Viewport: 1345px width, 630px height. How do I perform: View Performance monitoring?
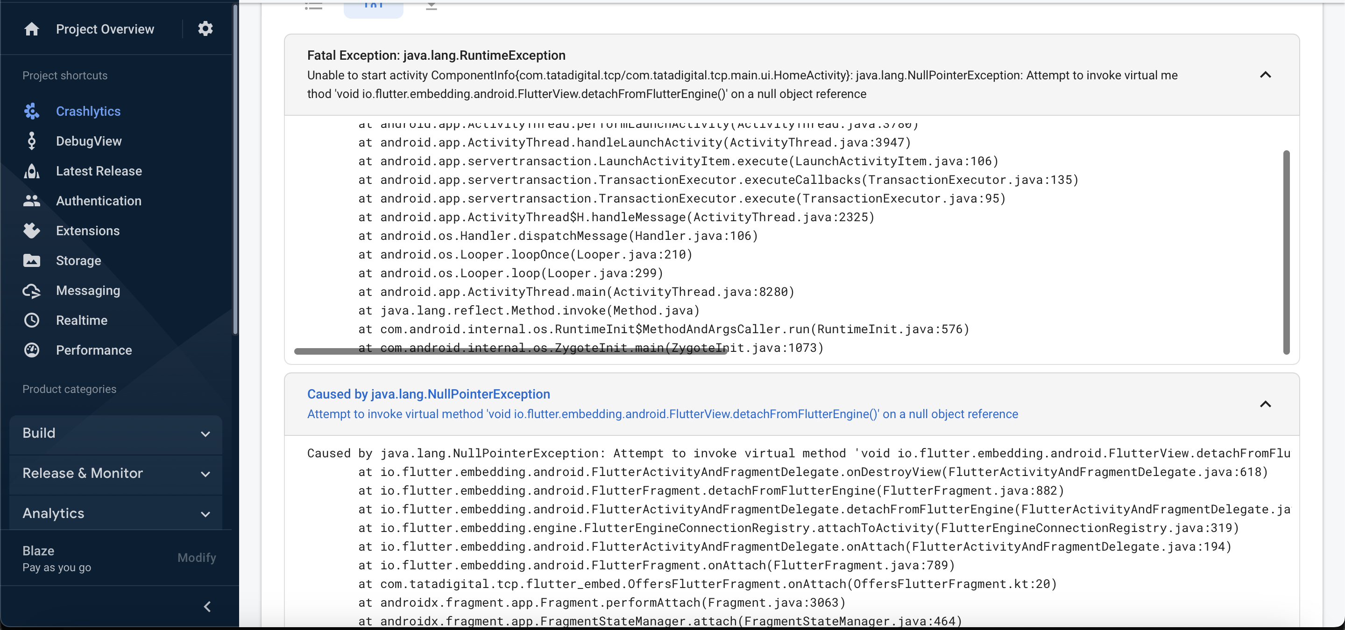[94, 350]
